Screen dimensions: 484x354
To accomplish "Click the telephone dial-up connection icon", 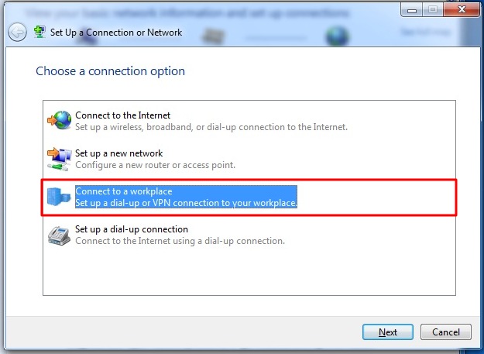I will [x=59, y=235].
